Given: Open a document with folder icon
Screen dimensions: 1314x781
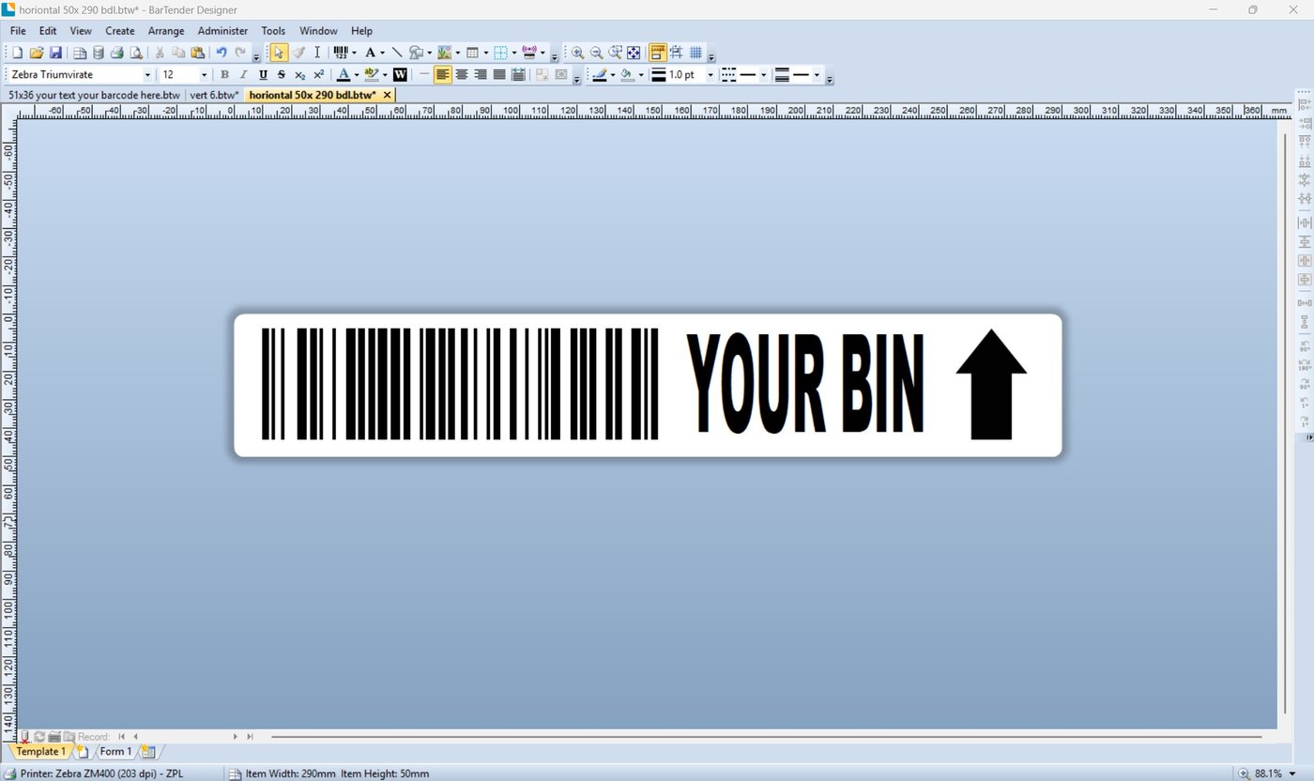Looking at the screenshot, I should tap(37, 53).
